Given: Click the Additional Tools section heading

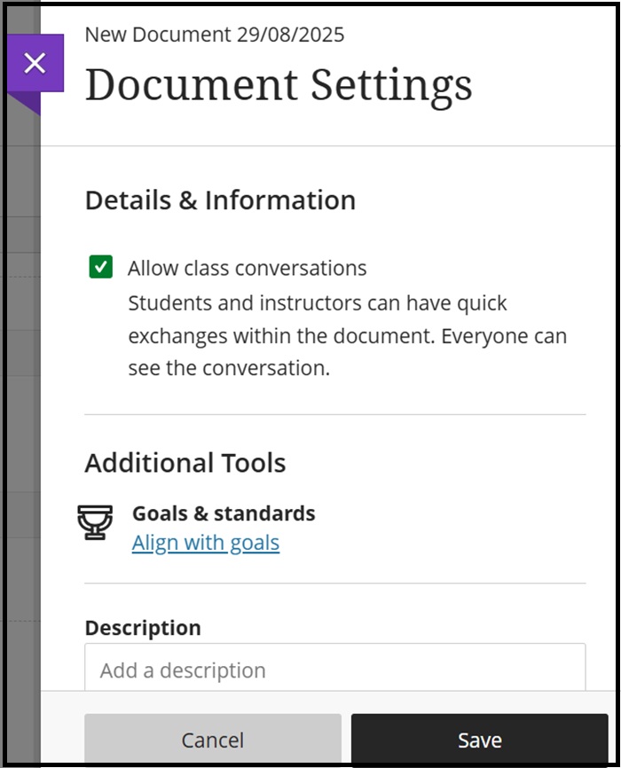Looking at the screenshot, I should [185, 463].
